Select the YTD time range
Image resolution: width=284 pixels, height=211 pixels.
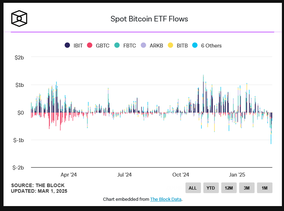click(211, 188)
